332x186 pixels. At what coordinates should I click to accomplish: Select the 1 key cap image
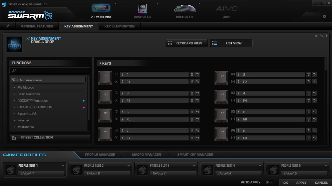coord(105,78)
